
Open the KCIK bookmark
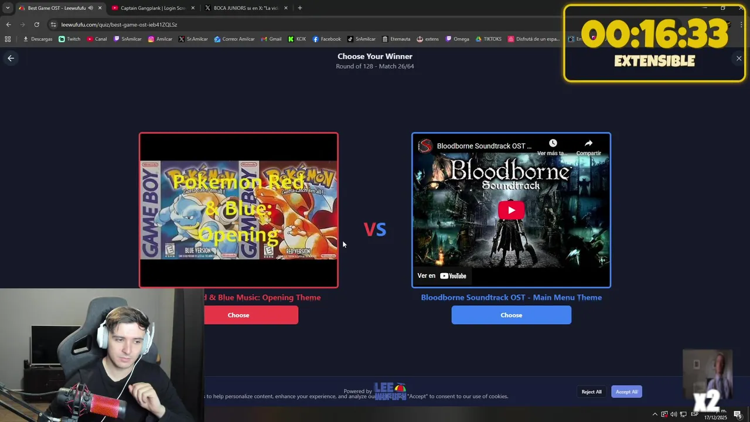(297, 39)
